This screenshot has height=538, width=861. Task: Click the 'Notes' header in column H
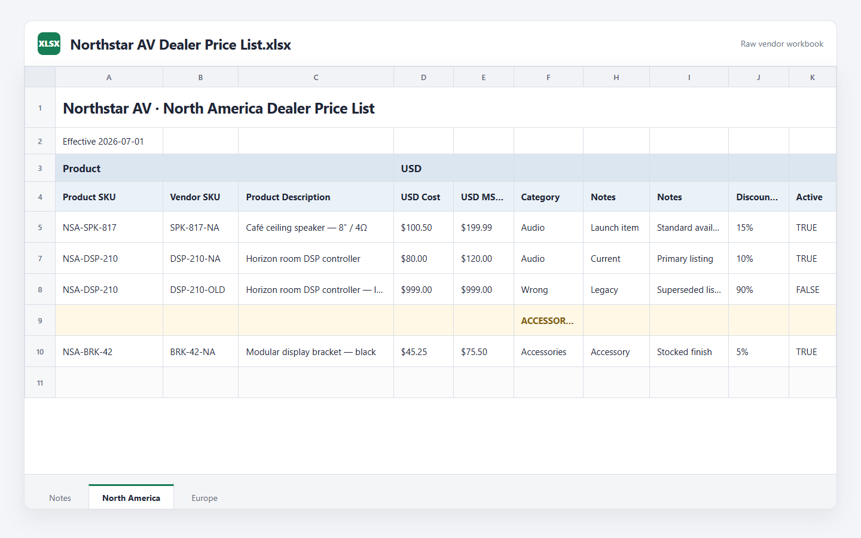[x=616, y=197]
